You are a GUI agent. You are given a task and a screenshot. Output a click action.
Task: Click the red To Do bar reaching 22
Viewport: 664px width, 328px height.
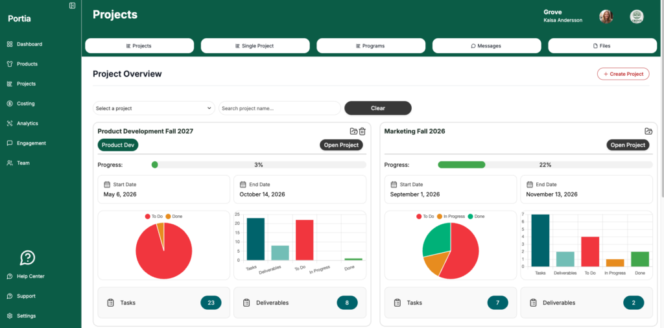[x=304, y=240]
